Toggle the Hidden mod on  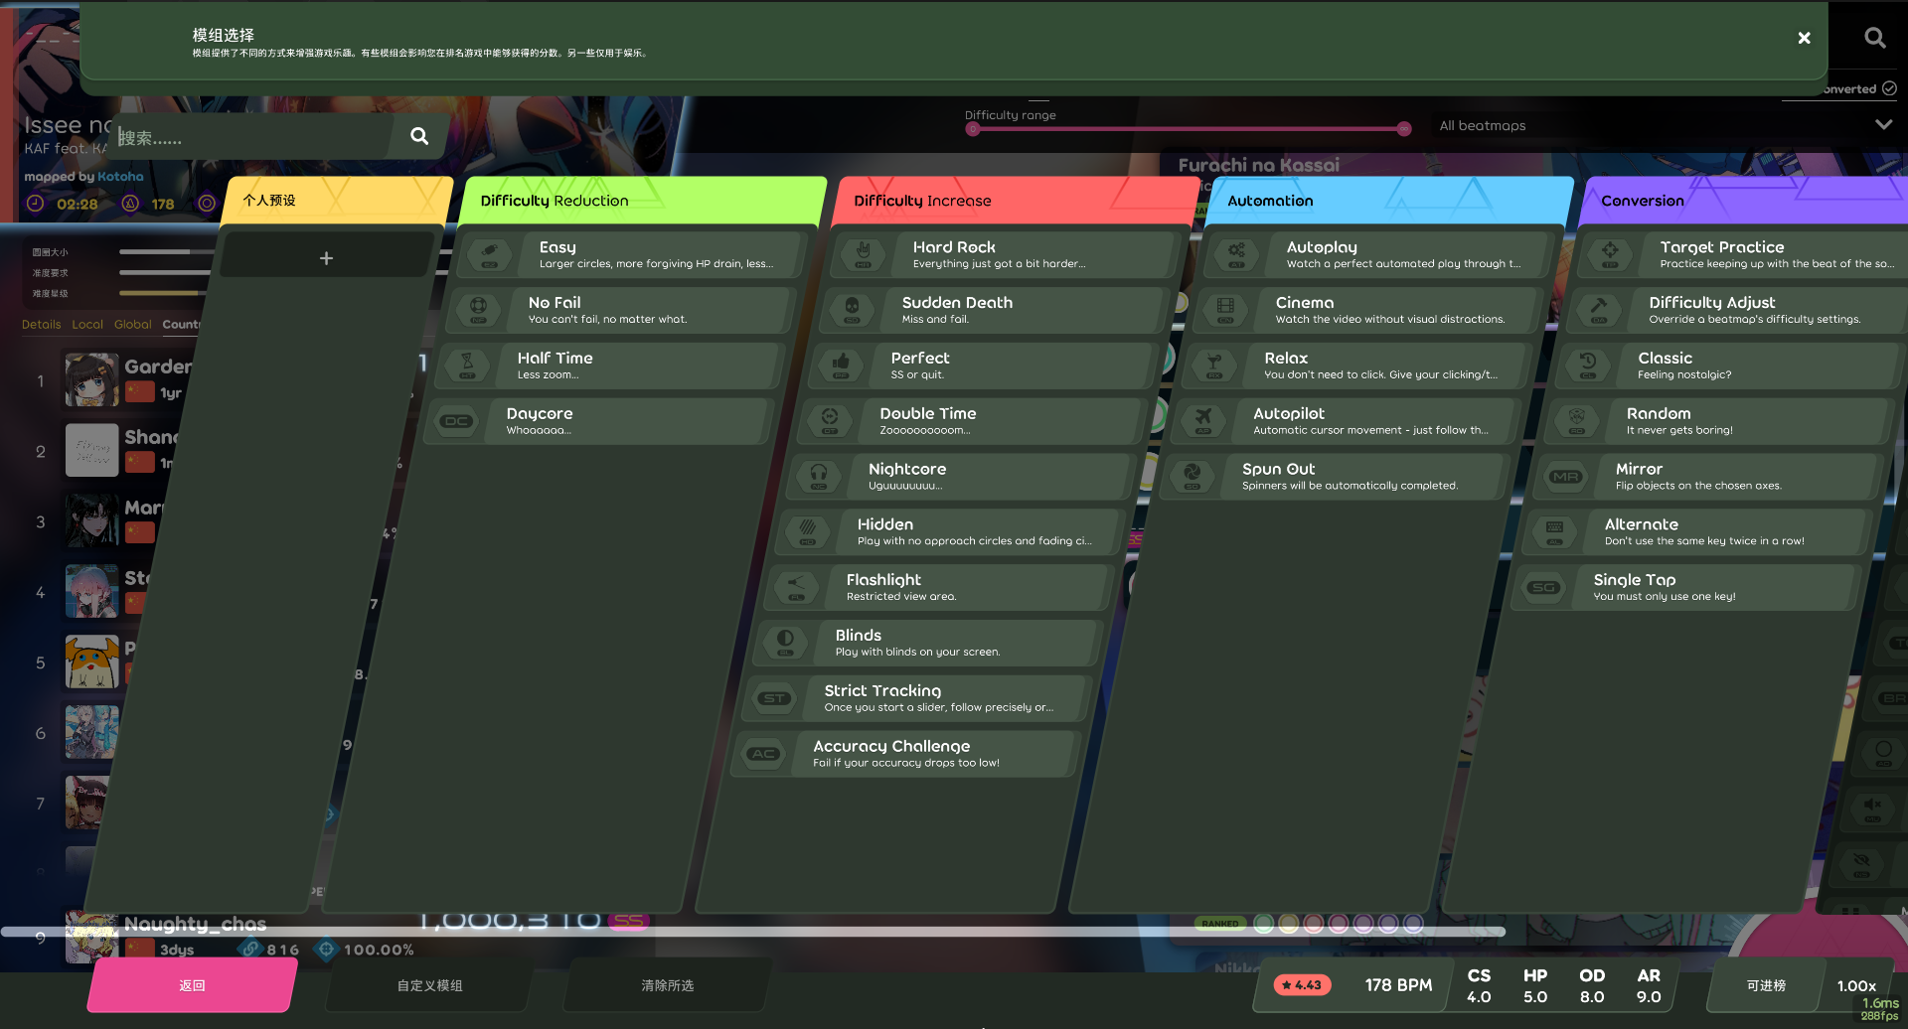[949, 532]
